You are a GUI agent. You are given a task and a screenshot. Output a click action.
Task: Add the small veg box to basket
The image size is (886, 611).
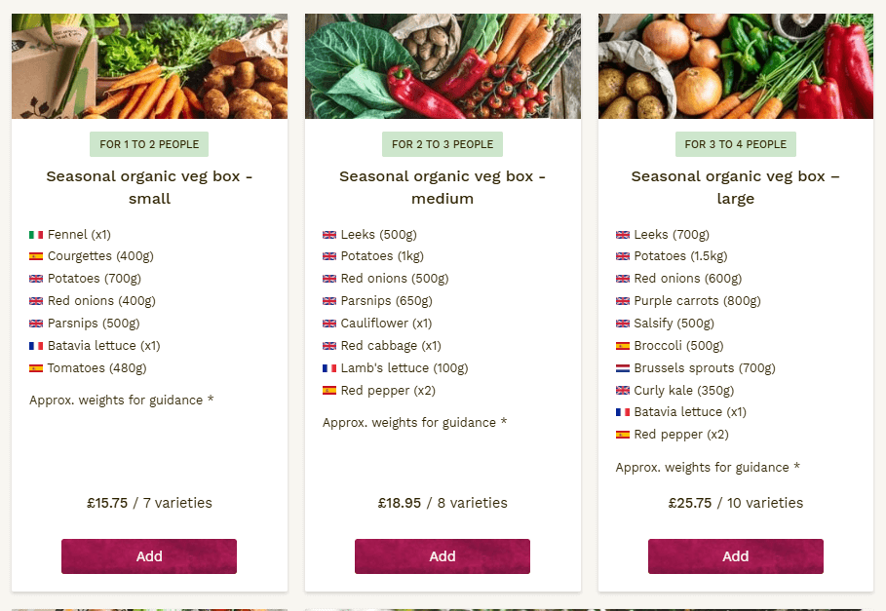click(x=149, y=556)
